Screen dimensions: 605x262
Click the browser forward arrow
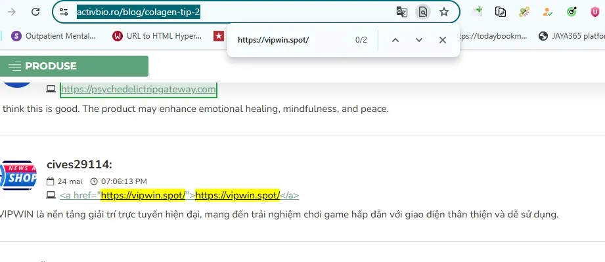click(x=12, y=12)
